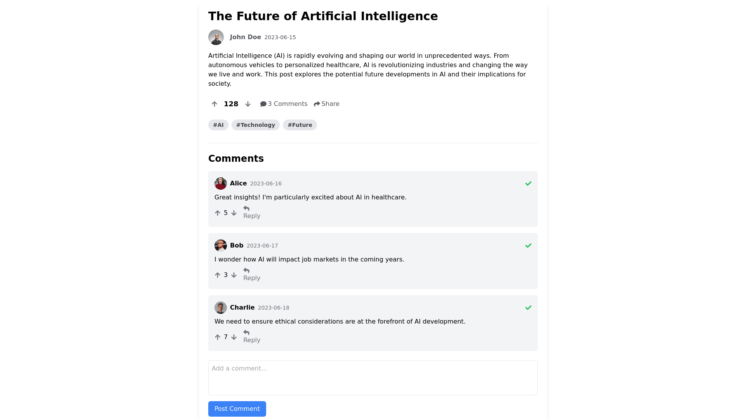This screenshot has height=419, width=746.
Task: Upvote Charlie's comment
Action: click(x=218, y=337)
